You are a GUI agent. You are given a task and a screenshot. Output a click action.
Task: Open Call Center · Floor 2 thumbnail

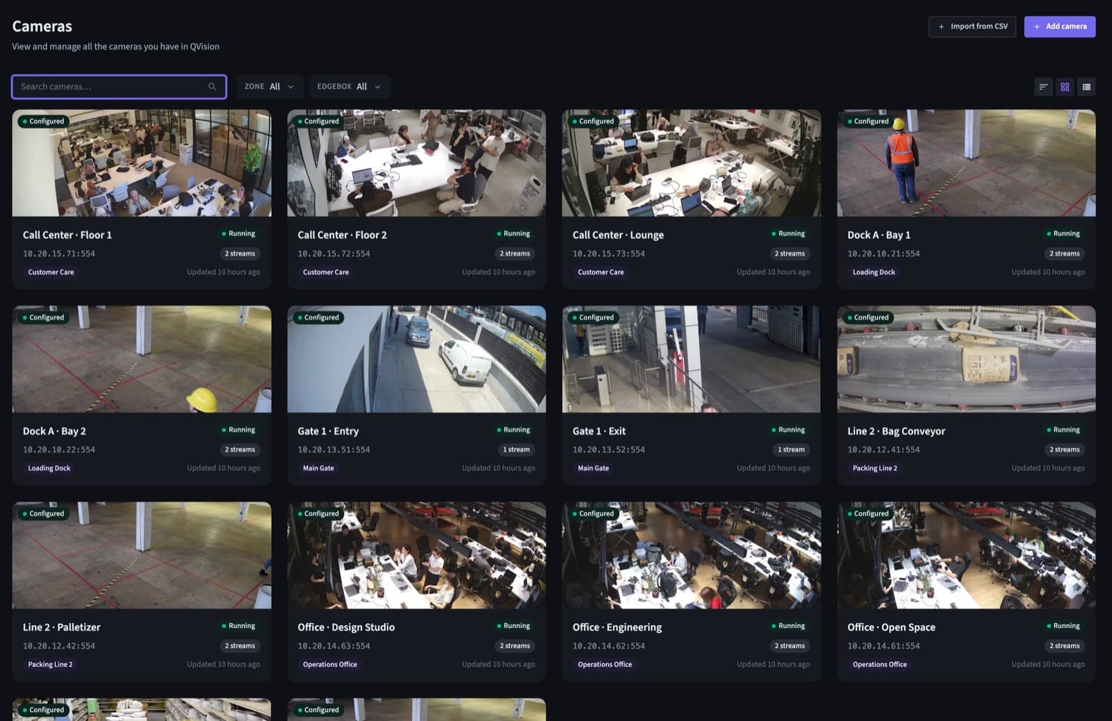point(416,163)
